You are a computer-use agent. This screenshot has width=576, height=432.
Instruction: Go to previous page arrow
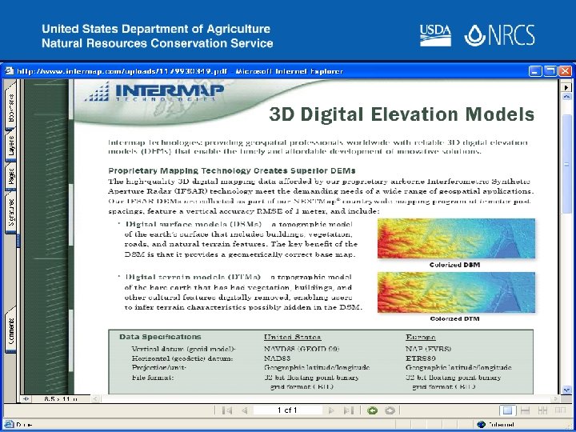244,410
